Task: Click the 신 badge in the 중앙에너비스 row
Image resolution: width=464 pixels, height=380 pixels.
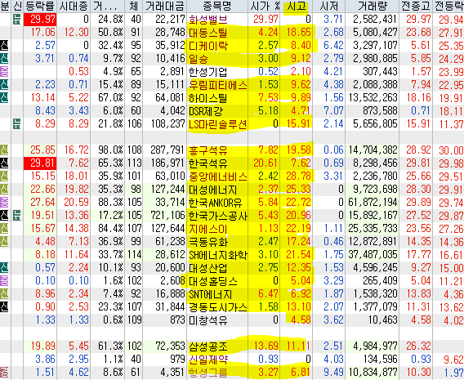Action: pyautogui.click(x=4, y=176)
